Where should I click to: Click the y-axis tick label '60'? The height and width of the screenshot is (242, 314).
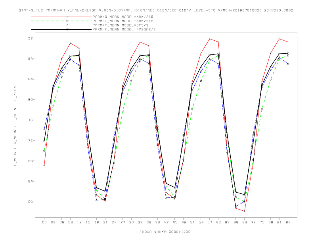click(x=31, y=202)
